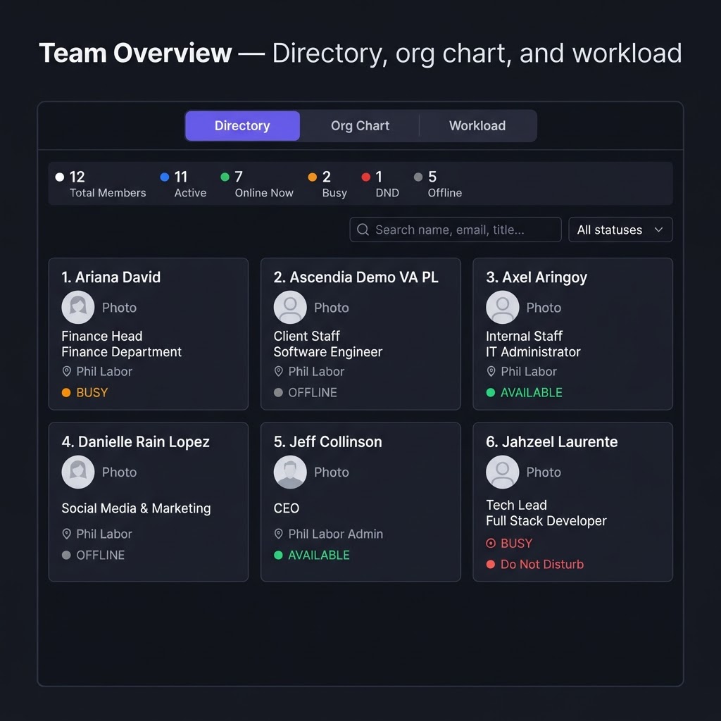The width and height of the screenshot is (721, 721).
Task: Click the search name, email, title field
Action: click(x=456, y=230)
